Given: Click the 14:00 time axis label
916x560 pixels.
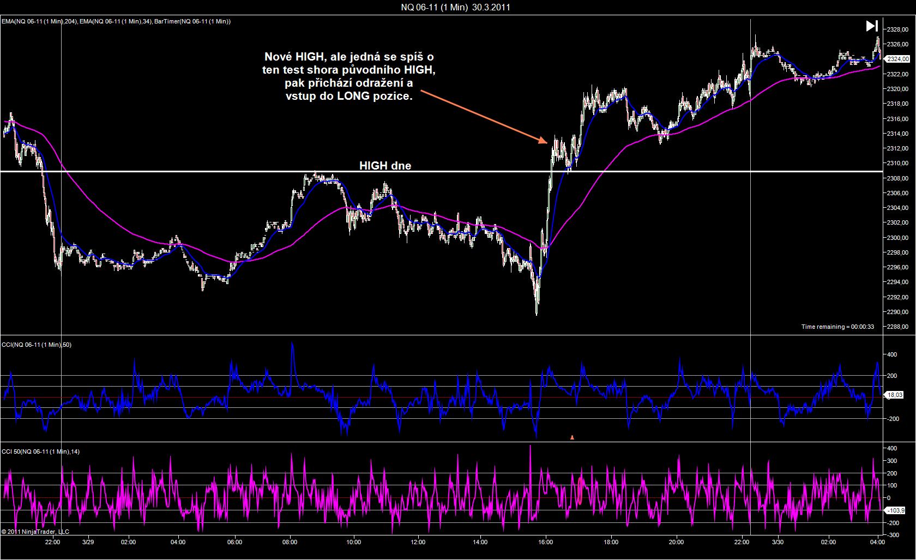Looking at the screenshot, I should tap(480, 543).
